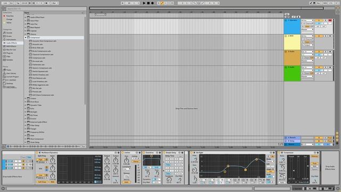Toggle EQ Eight device activator

coord(191,153)
